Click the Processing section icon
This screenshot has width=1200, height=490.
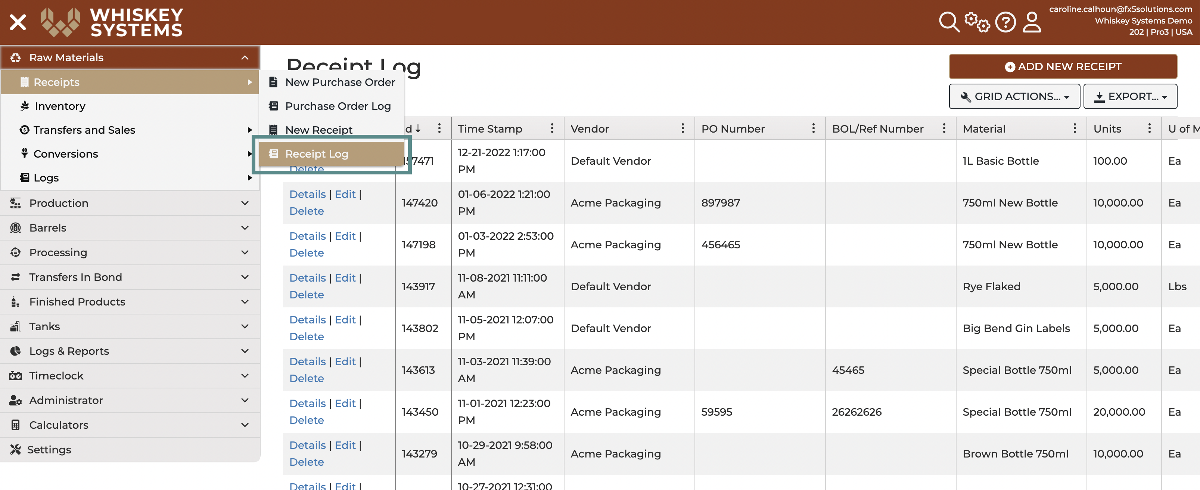click(x=15, y=252)
